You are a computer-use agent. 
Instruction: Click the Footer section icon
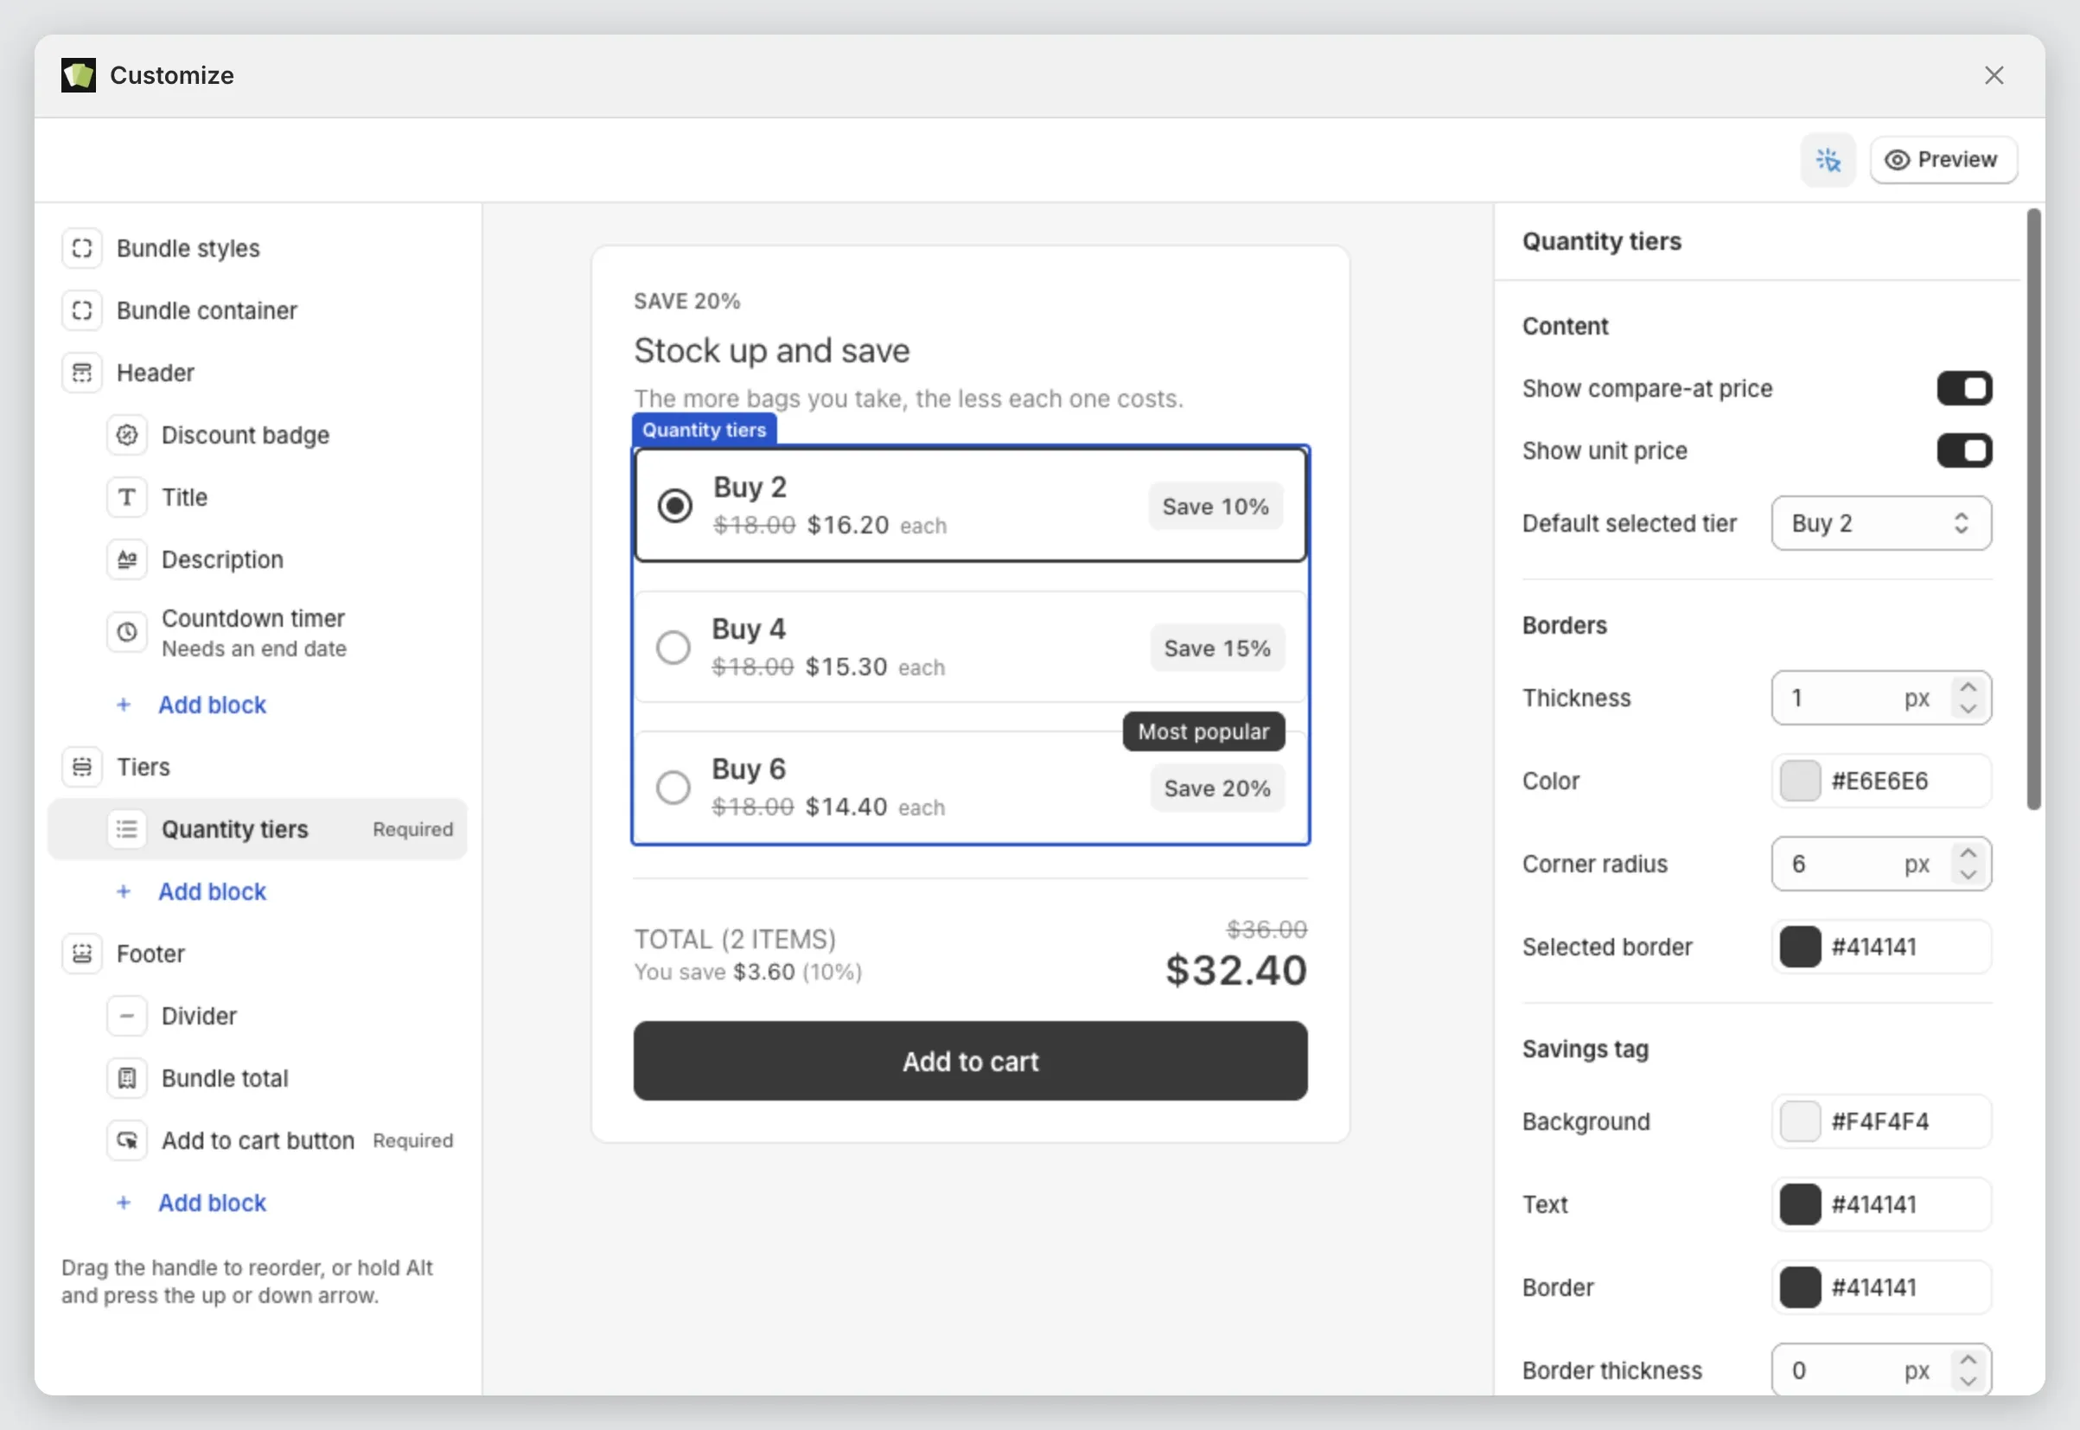pyautogui.click(x=82, y=954)
